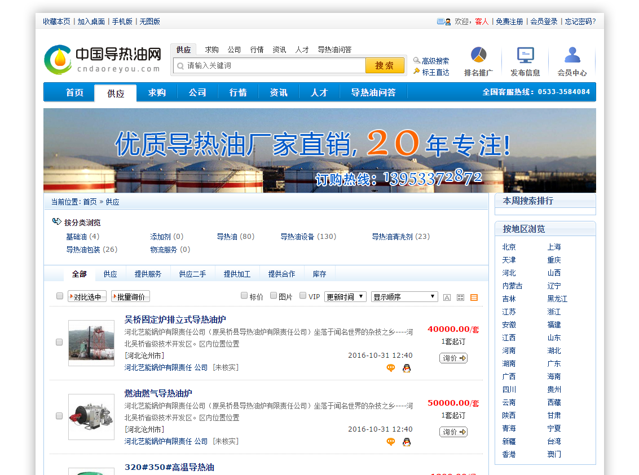Image resolution: width=639 pixels, height=475 pixels.
Task: Click the 对比选中 button
Action: [87, 297]
